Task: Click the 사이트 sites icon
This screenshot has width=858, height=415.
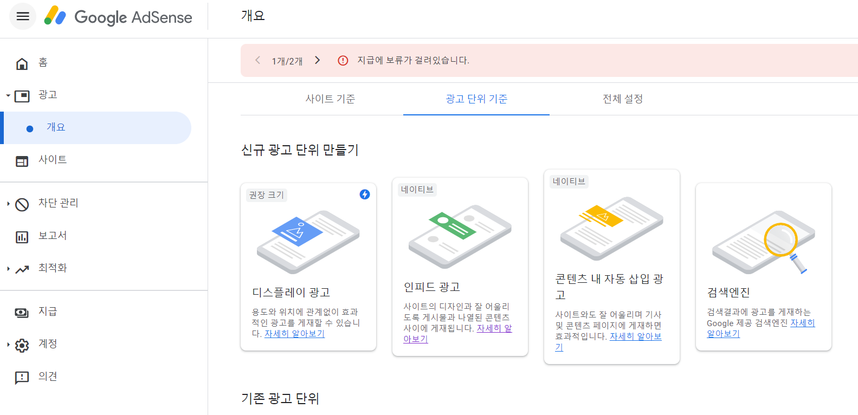Action: 22,161
